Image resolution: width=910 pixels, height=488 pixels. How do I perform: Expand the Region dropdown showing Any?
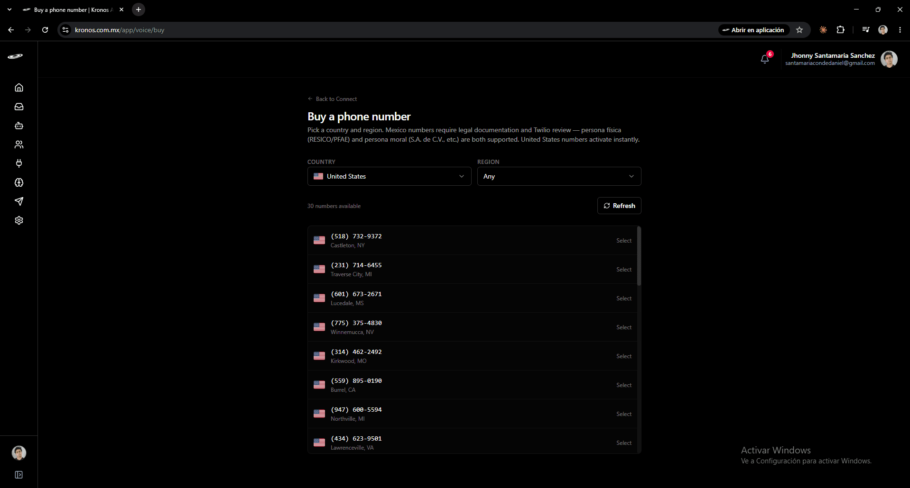559,176
